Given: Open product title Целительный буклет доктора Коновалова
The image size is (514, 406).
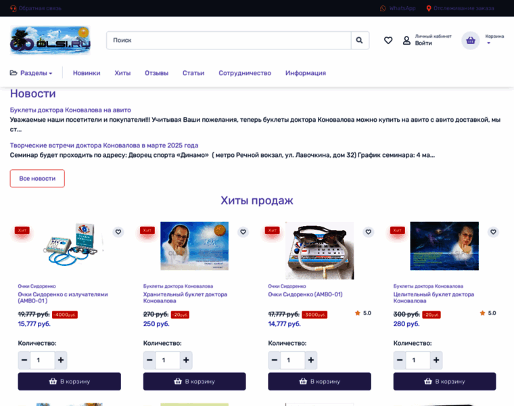Looking at the screenshot, I should tap(434, 298).
